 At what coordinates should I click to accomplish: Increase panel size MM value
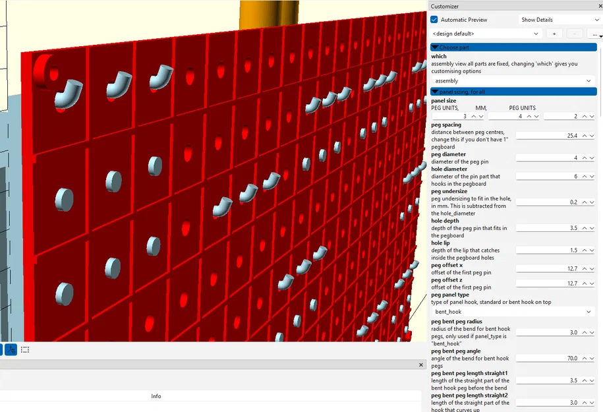click(529, 116)
